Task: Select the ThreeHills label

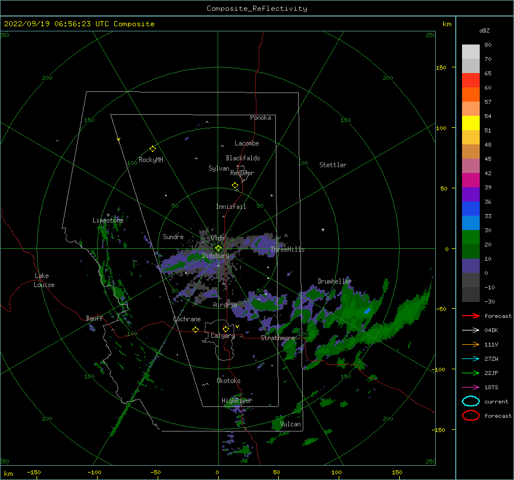Action: [x=287, y=249]
